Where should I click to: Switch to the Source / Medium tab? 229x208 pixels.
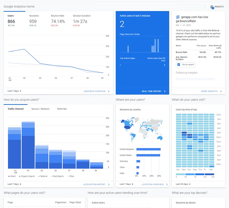[40, 109]
